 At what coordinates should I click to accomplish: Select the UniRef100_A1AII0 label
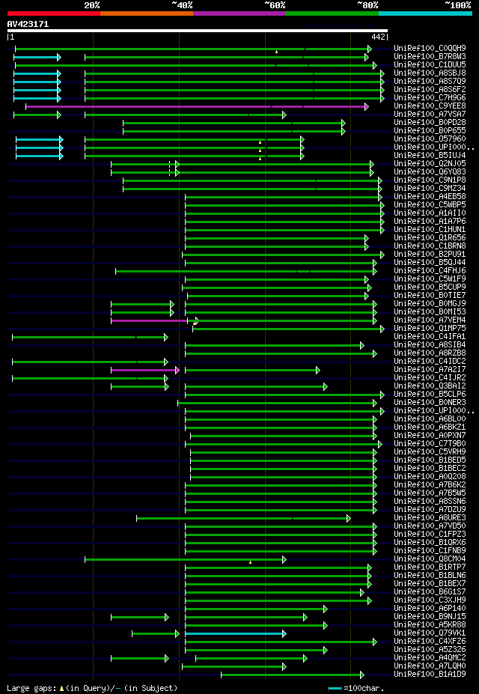(430, 214)
